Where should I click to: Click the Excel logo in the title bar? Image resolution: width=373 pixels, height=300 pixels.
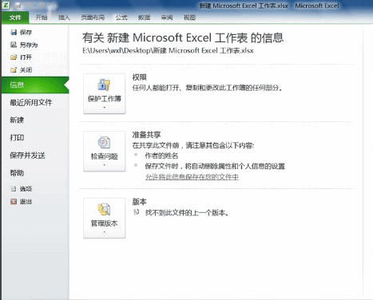pyautogui.click(x=6, y=5)
